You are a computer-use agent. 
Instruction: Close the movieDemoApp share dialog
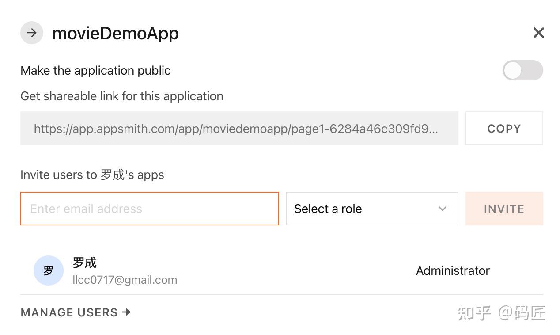538,33
